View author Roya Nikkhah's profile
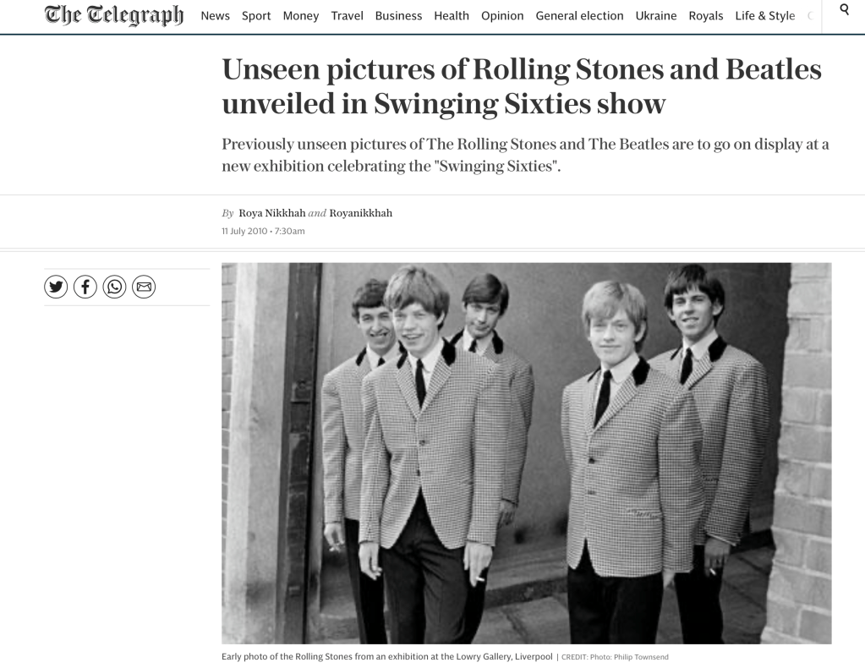 (x=272, y=213)
